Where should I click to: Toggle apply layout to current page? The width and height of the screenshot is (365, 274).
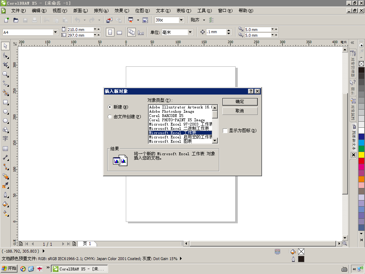[141, 32]
